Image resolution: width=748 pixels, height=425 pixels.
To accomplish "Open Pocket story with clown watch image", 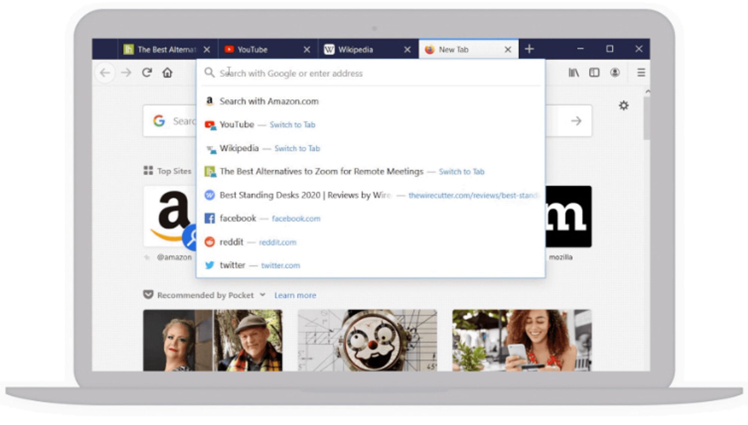I will click(367, 340).
